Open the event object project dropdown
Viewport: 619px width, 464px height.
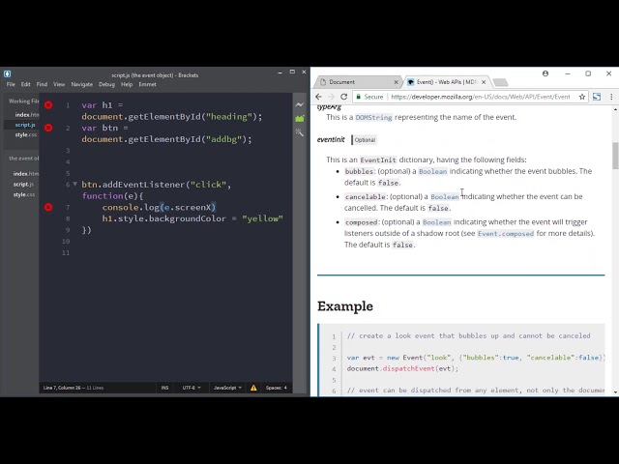(x=23, y=159)
